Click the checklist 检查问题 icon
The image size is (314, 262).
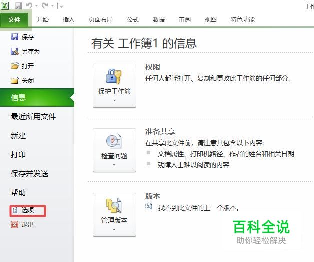[x=114, y=141]
